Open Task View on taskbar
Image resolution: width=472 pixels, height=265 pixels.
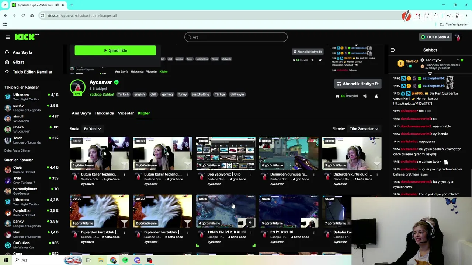[x=88, y=260]
